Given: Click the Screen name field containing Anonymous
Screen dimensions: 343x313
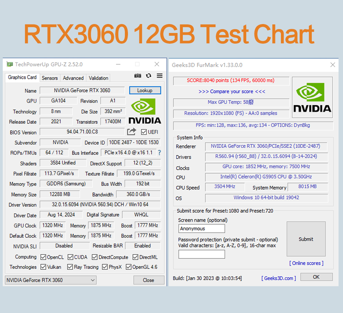Looking at the screenshot, I should (202, 228).
